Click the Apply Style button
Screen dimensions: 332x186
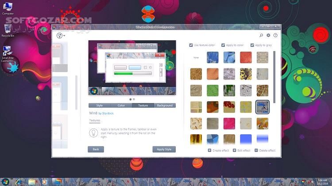click(164, 149)
